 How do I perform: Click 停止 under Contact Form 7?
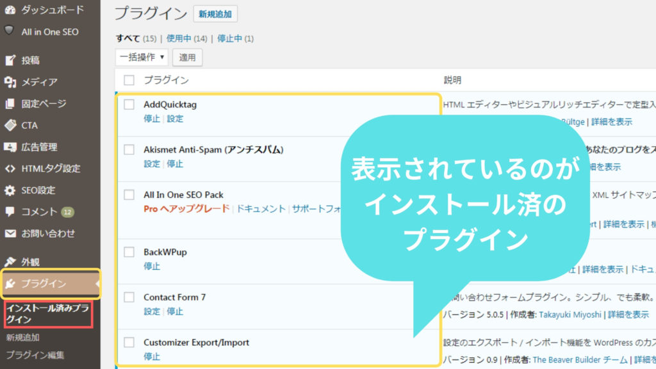pos(175,311)
